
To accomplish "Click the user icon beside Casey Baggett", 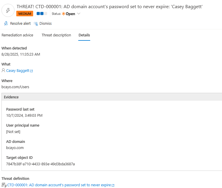I will click(3, 70).
